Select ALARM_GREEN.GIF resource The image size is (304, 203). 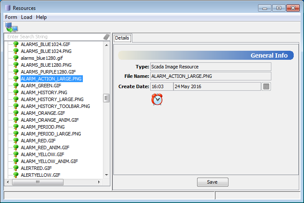(41, 86)
